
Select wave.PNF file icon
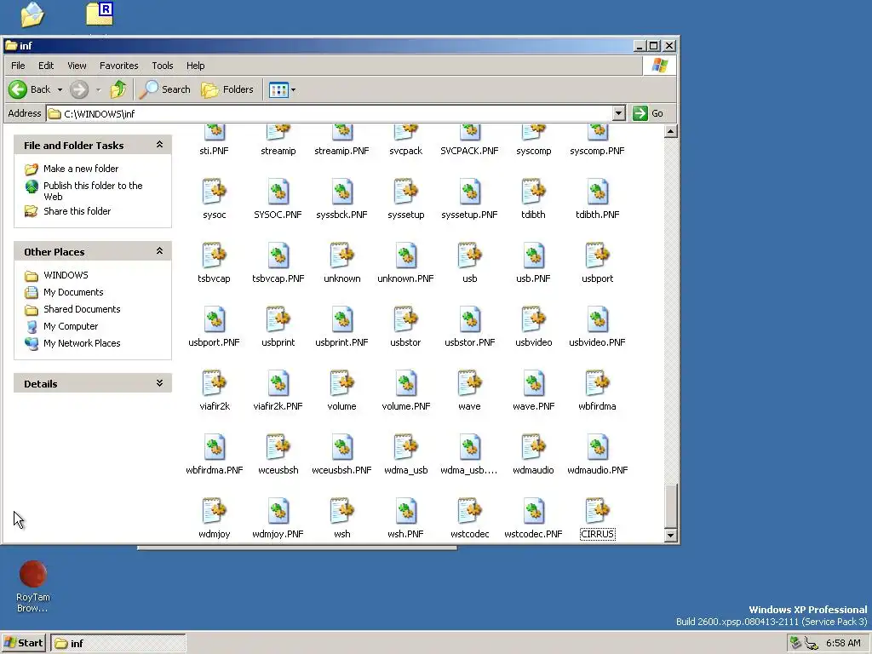(x=533, y=384)
